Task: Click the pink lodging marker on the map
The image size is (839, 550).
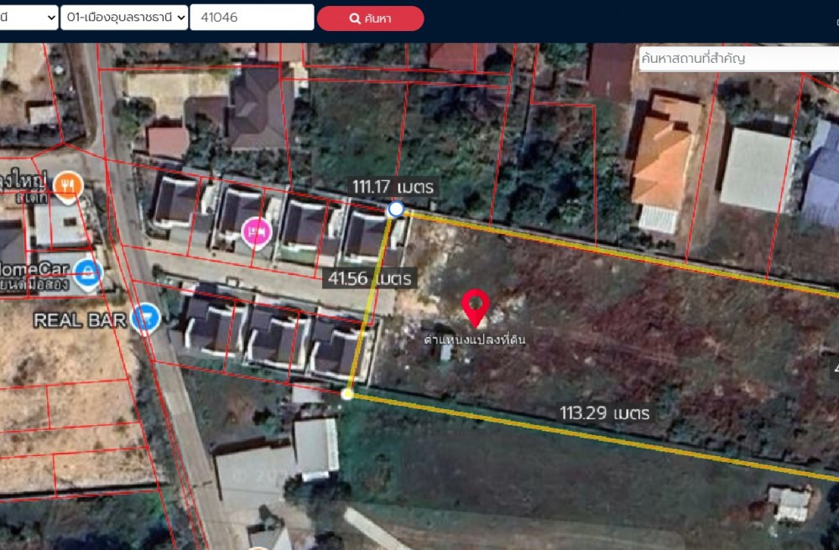Action: tap(256, 231)
